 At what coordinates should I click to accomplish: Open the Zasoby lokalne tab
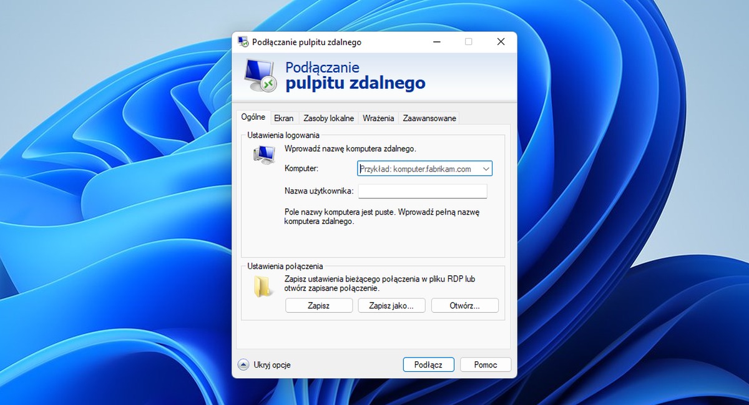(328, 118)
